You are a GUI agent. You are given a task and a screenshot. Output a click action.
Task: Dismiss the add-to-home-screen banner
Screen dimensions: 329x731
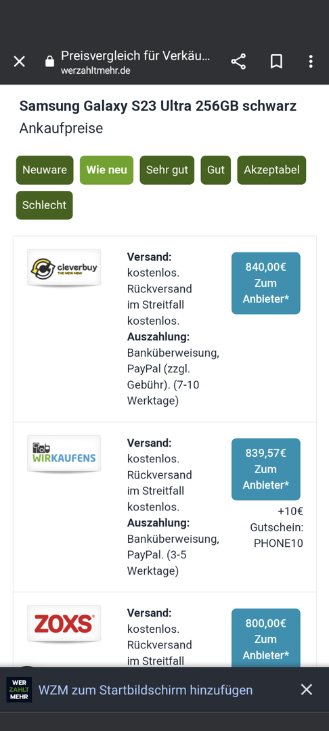[x=306, y=690]
